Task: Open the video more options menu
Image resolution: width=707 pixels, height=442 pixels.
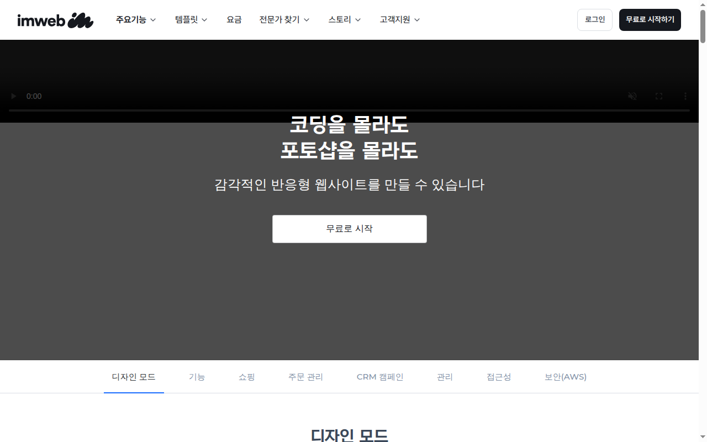Action: coord(685,96)
